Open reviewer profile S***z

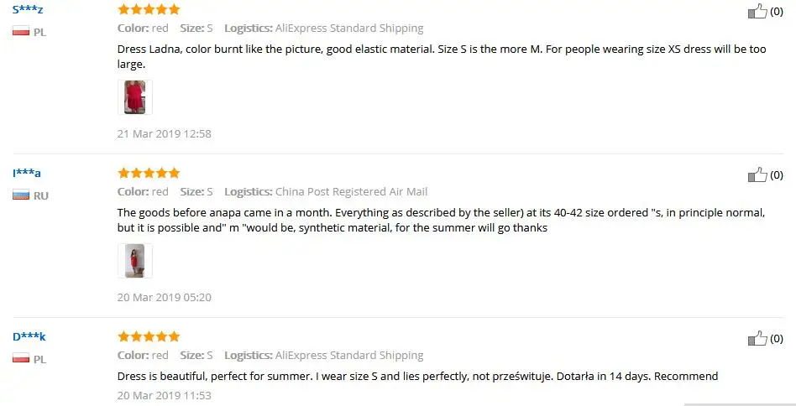(28, 9)
